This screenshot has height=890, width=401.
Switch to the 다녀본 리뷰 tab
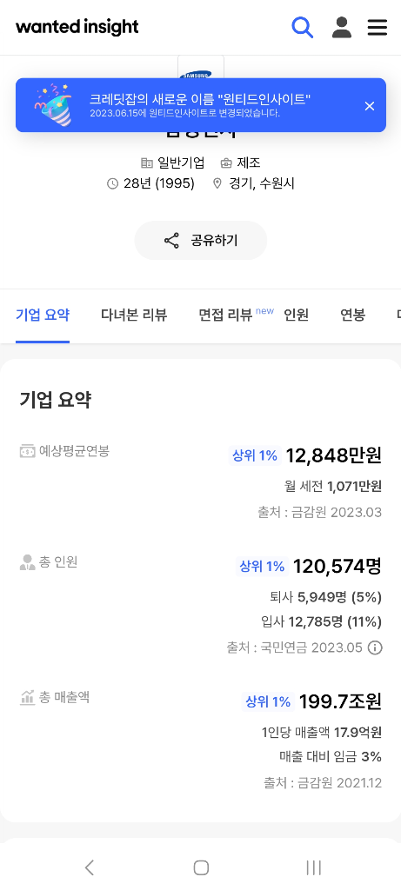pyautogui.click(x=134, y=315)
